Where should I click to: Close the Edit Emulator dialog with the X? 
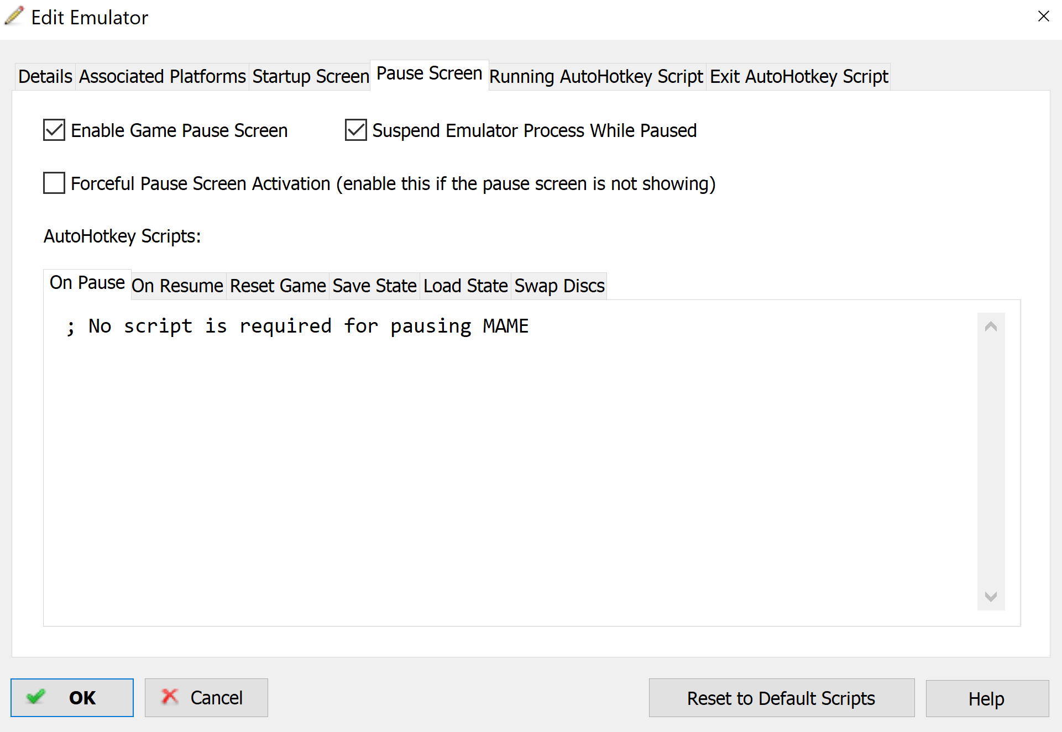pos(1043,16)
